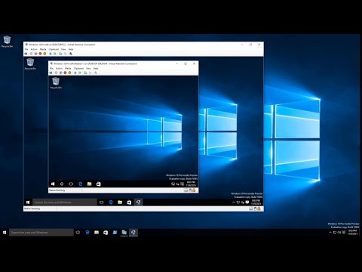Viewport: 362px width, 272px height.
Task: Click Enhanced Session icon in nested VM toolbar
Action: click(x=96, y=73)
